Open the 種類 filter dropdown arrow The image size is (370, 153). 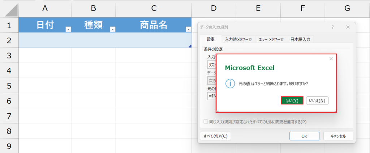coord(112,30)
